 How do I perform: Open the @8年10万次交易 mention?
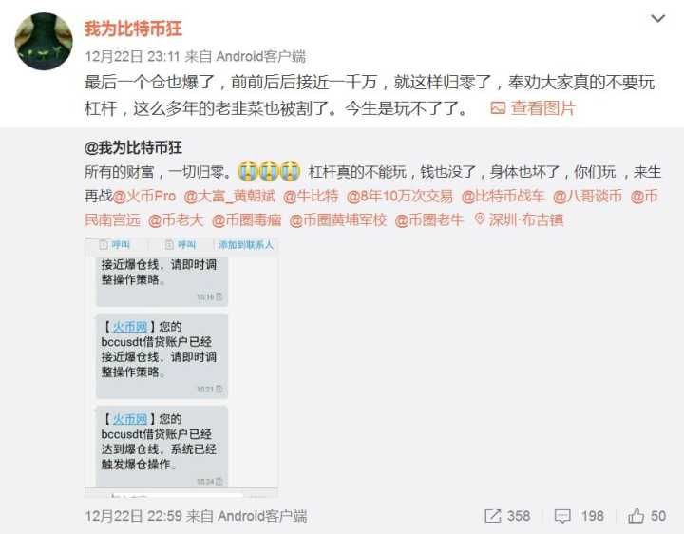tap(400, 196)
